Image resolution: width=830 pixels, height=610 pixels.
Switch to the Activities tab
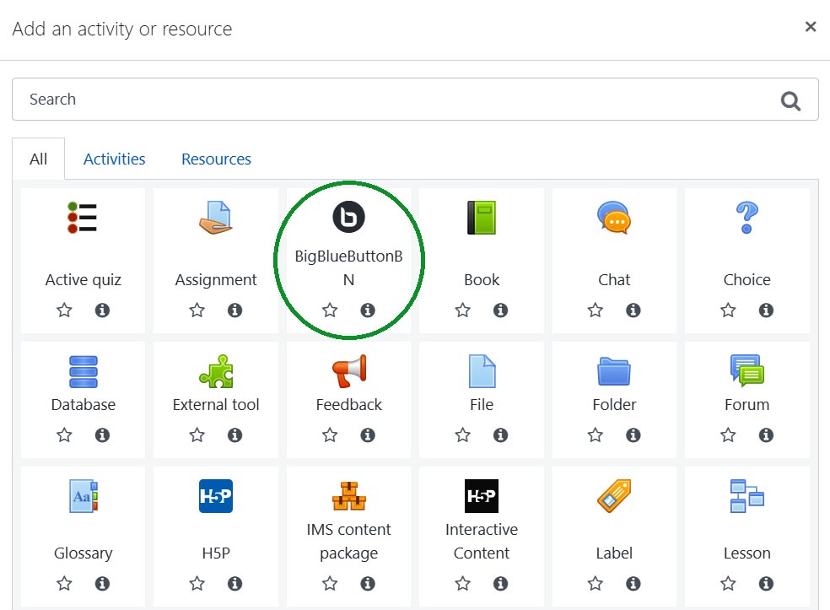(114, 159)
